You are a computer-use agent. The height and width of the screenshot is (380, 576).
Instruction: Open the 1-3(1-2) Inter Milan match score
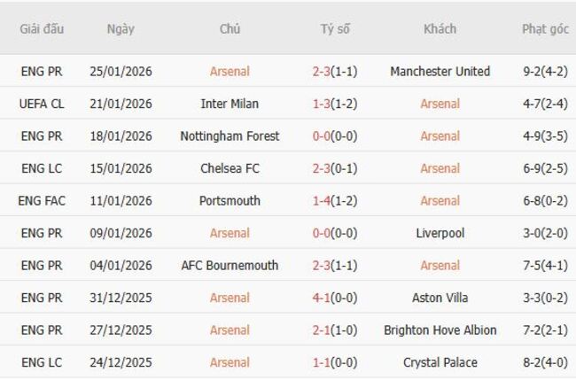coord(335,104)
